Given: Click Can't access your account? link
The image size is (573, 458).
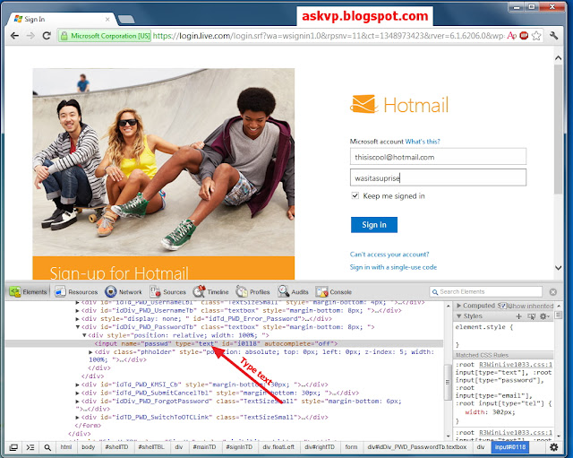Looking at the screenshot, I should (389, 255).
